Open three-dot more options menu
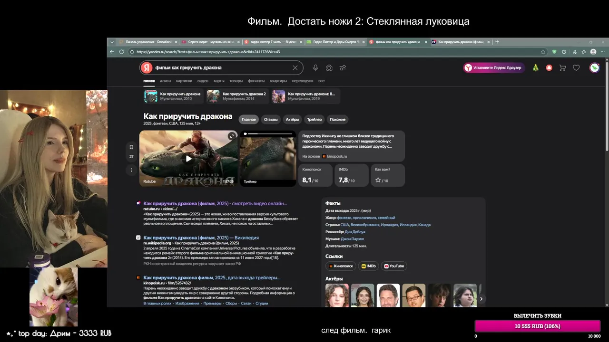The height and width of the screenshot is (342, 609). (131, 170)
